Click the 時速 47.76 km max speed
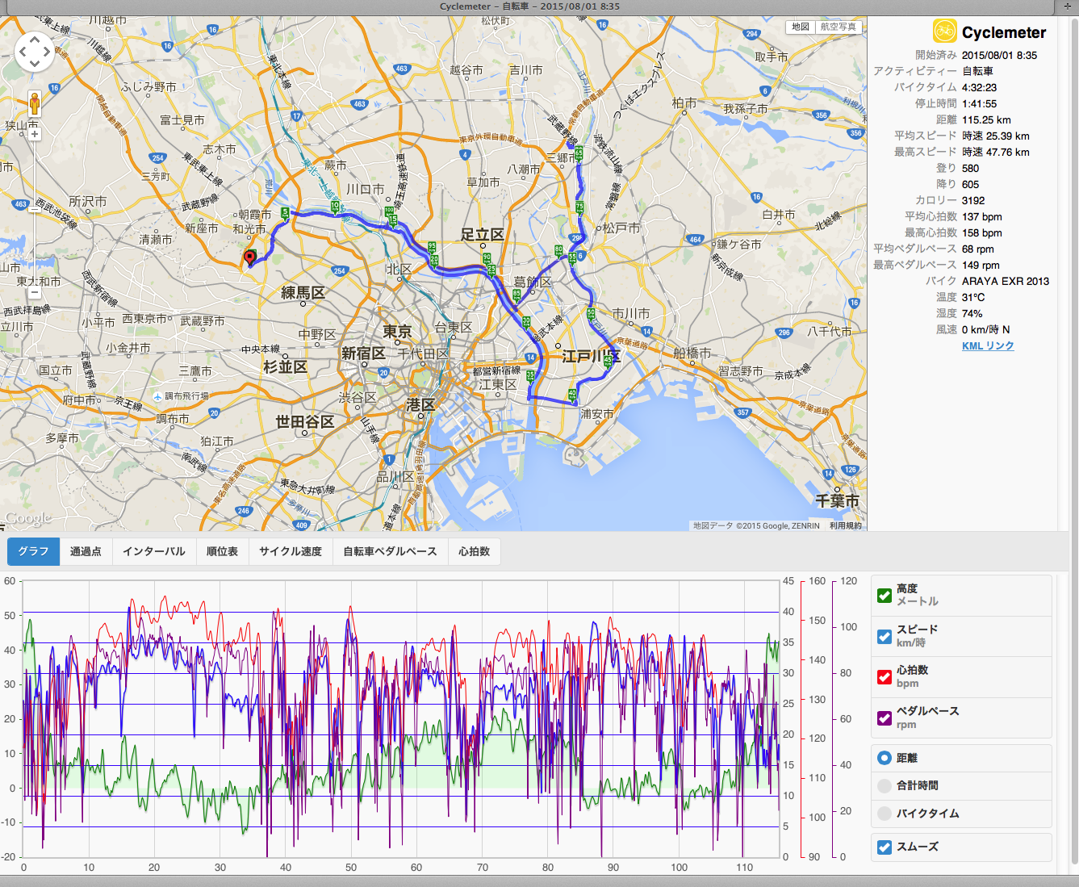1079x887 pixels. pyautogui.click(x=996, y=152)
